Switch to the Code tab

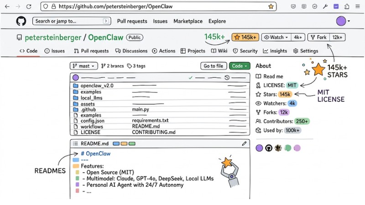(28, 51)
